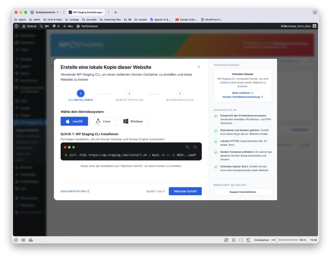Screen dimensions: 331x259
Task: Pick Windows as operating system
Action: [x=133, y=121]
